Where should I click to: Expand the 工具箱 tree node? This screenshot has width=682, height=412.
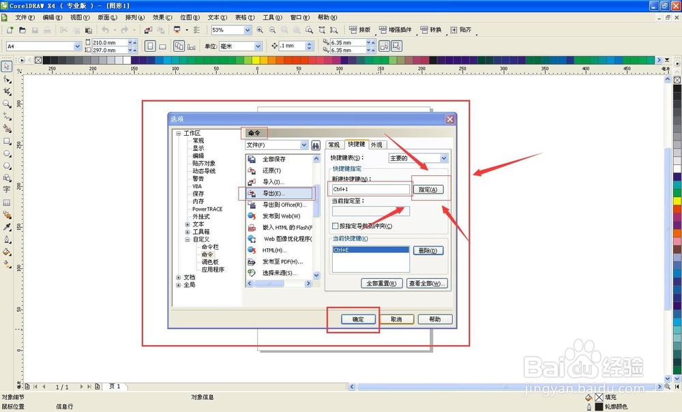click(x=188, y=232)
